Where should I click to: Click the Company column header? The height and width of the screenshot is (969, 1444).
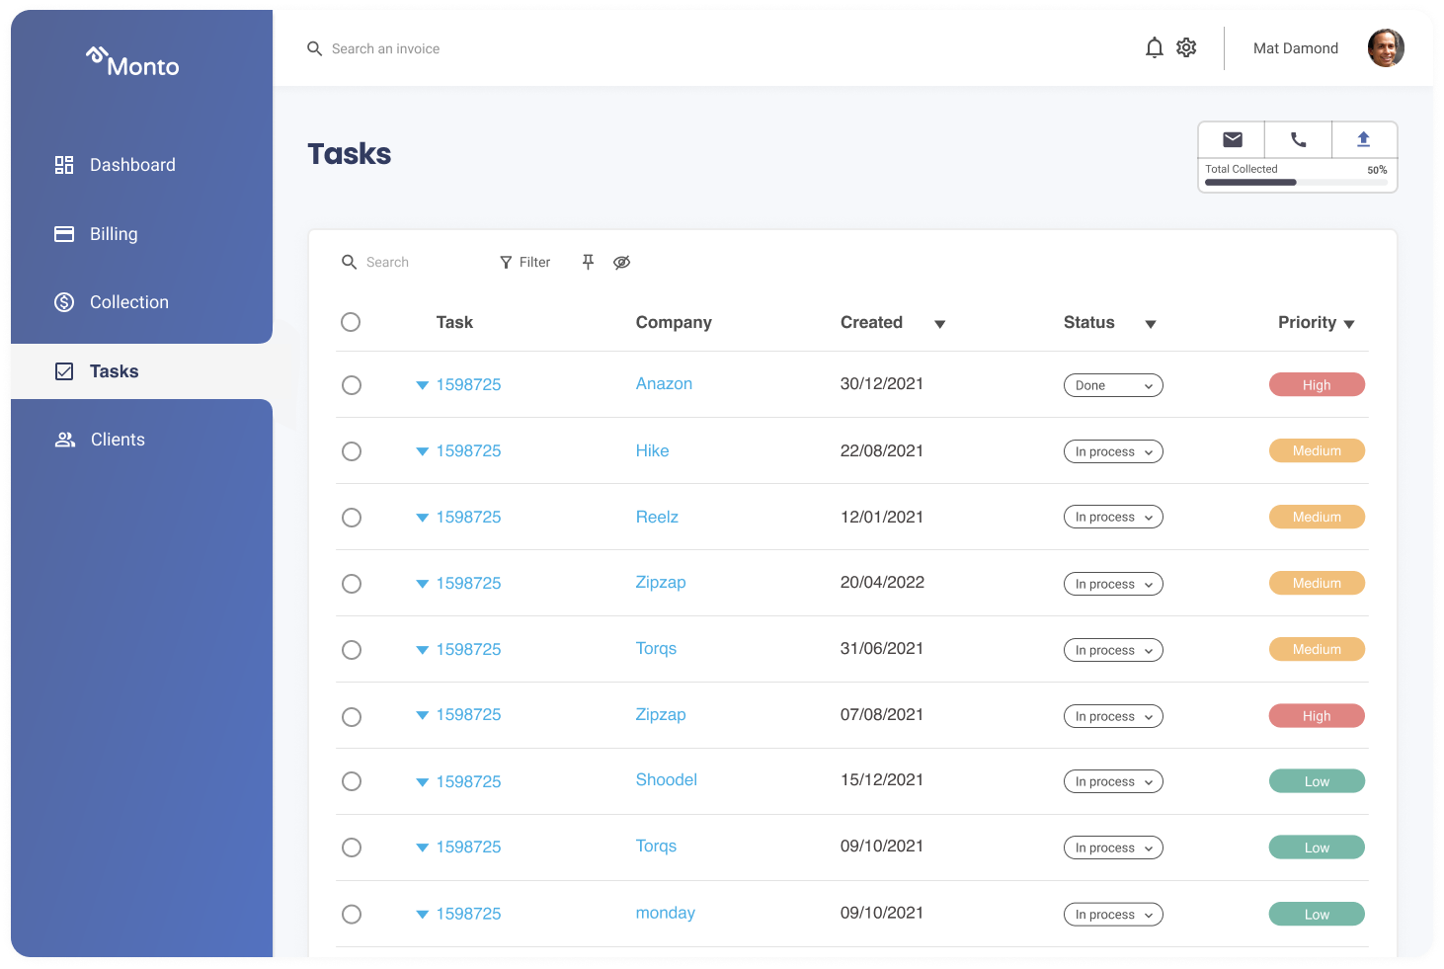click(x=674, y=322)
